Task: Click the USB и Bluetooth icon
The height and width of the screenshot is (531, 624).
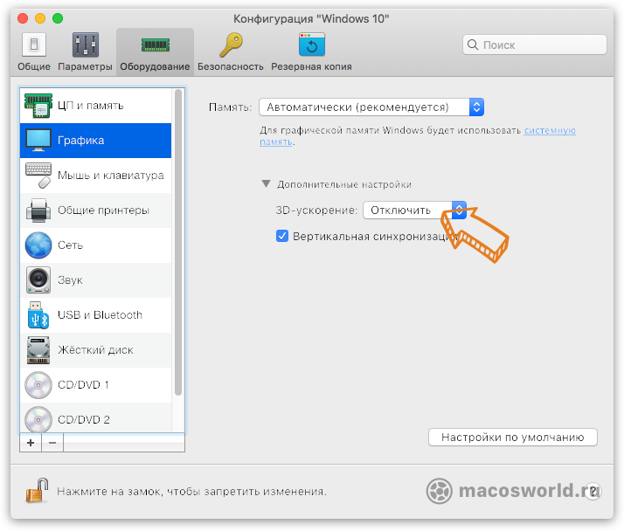Action: tap(38, 315)
